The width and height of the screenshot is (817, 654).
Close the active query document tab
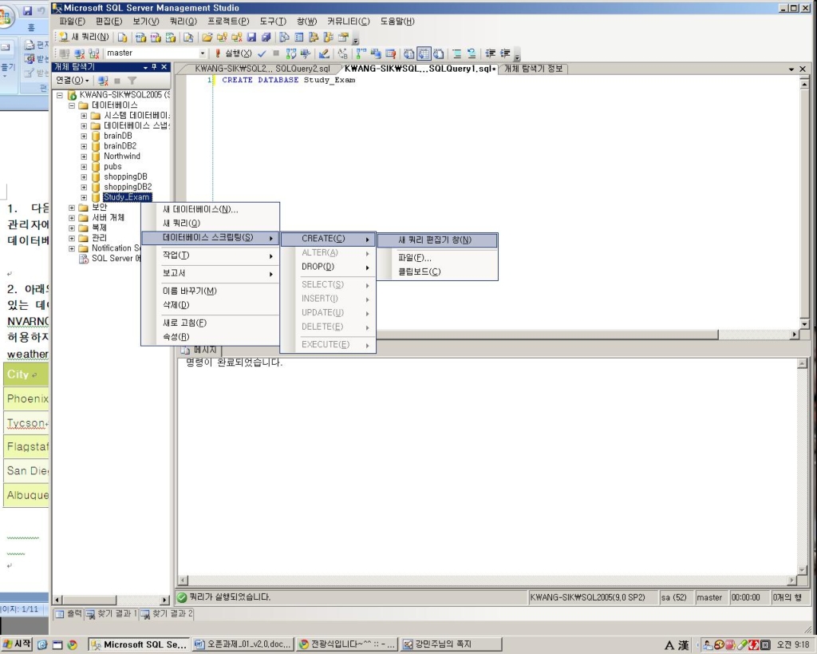pyautogui.click(x=803, y=69)
